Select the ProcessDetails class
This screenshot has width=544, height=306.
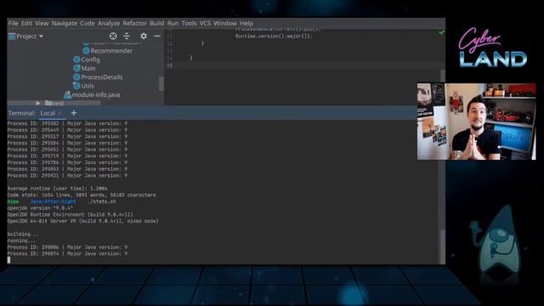pos(102,77)
